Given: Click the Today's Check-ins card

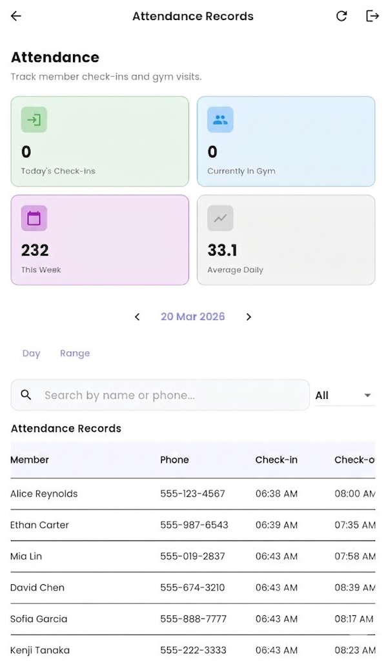Looking at the screenshot, I should [100, 141].
